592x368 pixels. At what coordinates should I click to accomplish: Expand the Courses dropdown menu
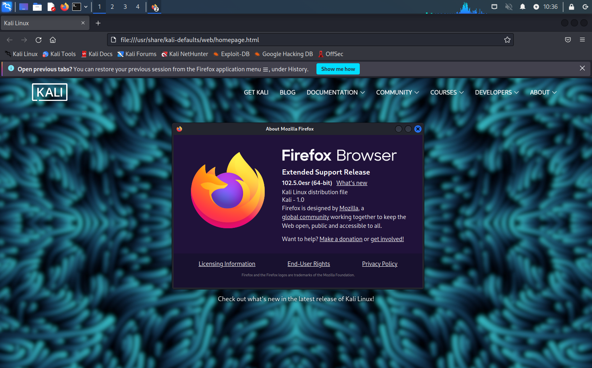[446, 93]
